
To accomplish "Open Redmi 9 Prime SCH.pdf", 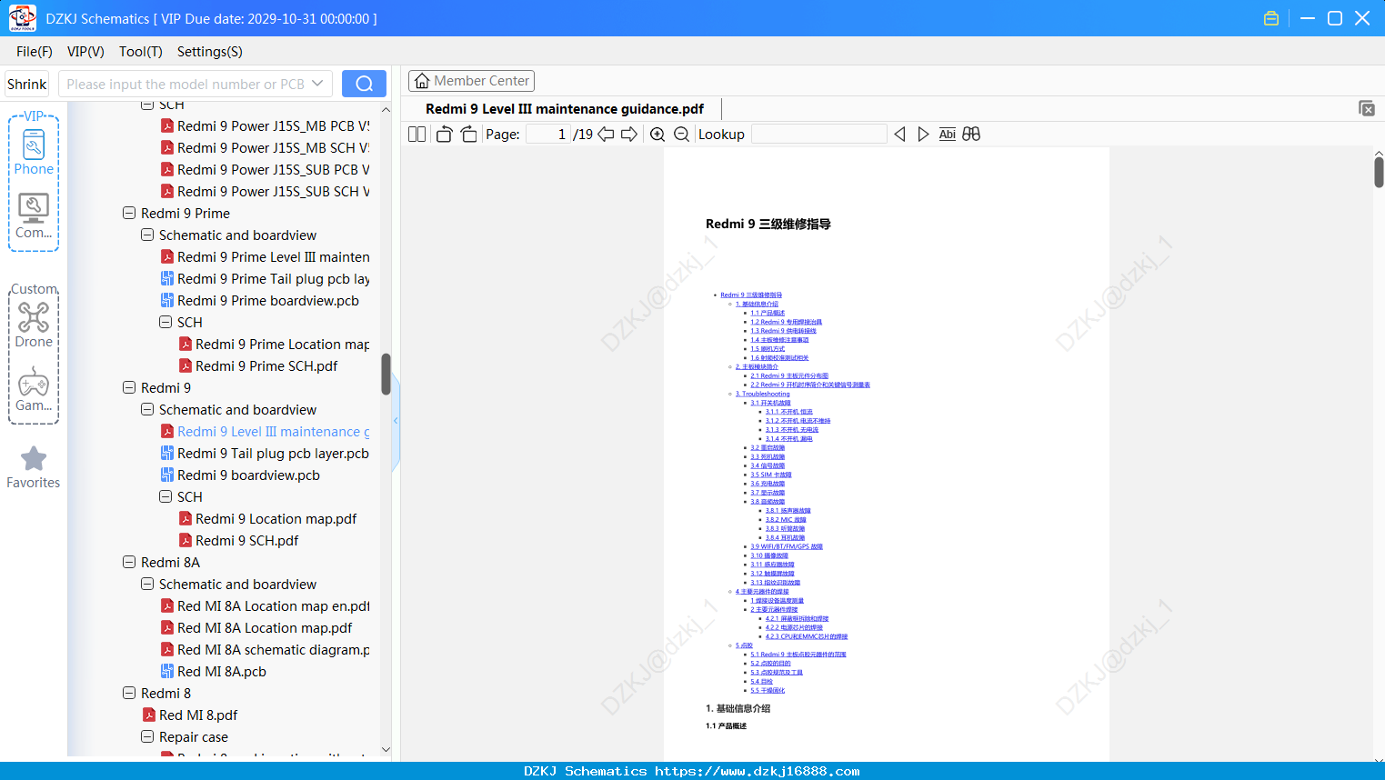I will (x=266, y=365).
